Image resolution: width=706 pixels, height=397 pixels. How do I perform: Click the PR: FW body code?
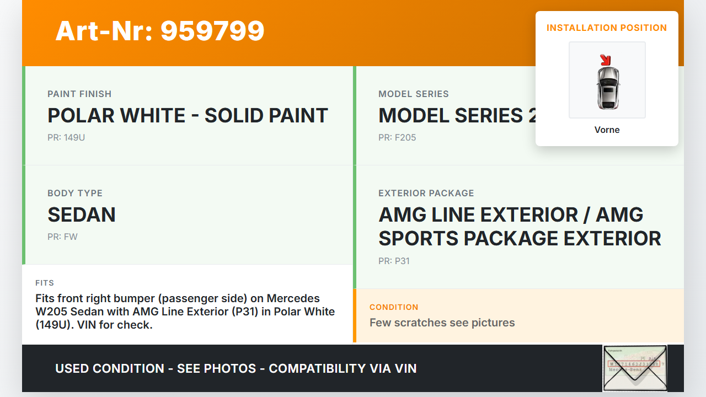click(62, 237)
